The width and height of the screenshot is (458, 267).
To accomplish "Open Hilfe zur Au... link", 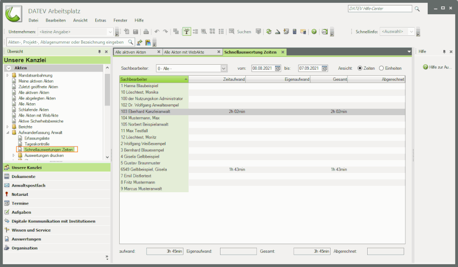I will pyautogui.click(x=437, y=67).
